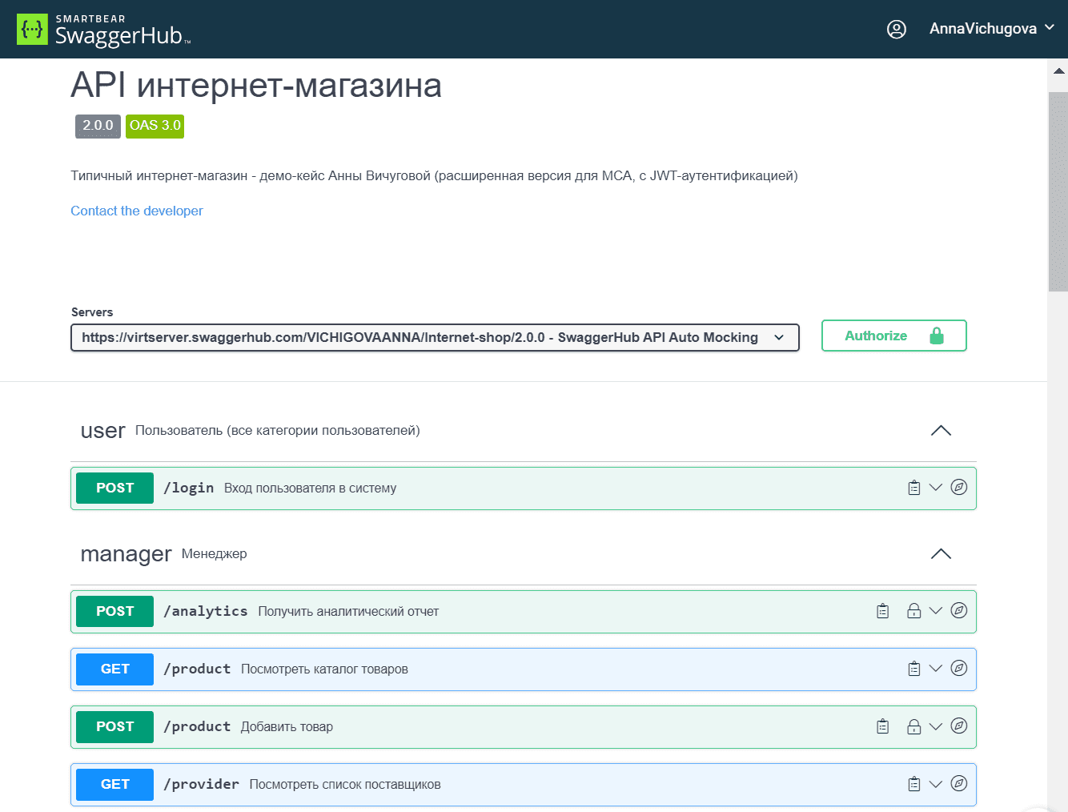Click the 2.0.0 version badge
This screenshot has height=812, width=1068.
[98, 126]
